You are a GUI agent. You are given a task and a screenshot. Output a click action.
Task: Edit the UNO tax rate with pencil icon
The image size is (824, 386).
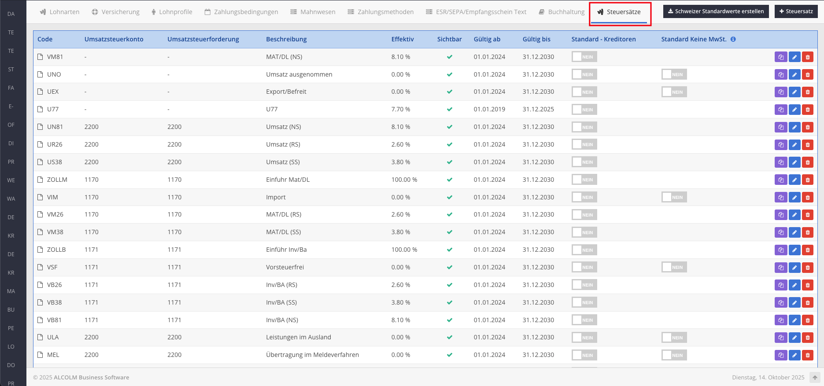(x=794, y=75)
